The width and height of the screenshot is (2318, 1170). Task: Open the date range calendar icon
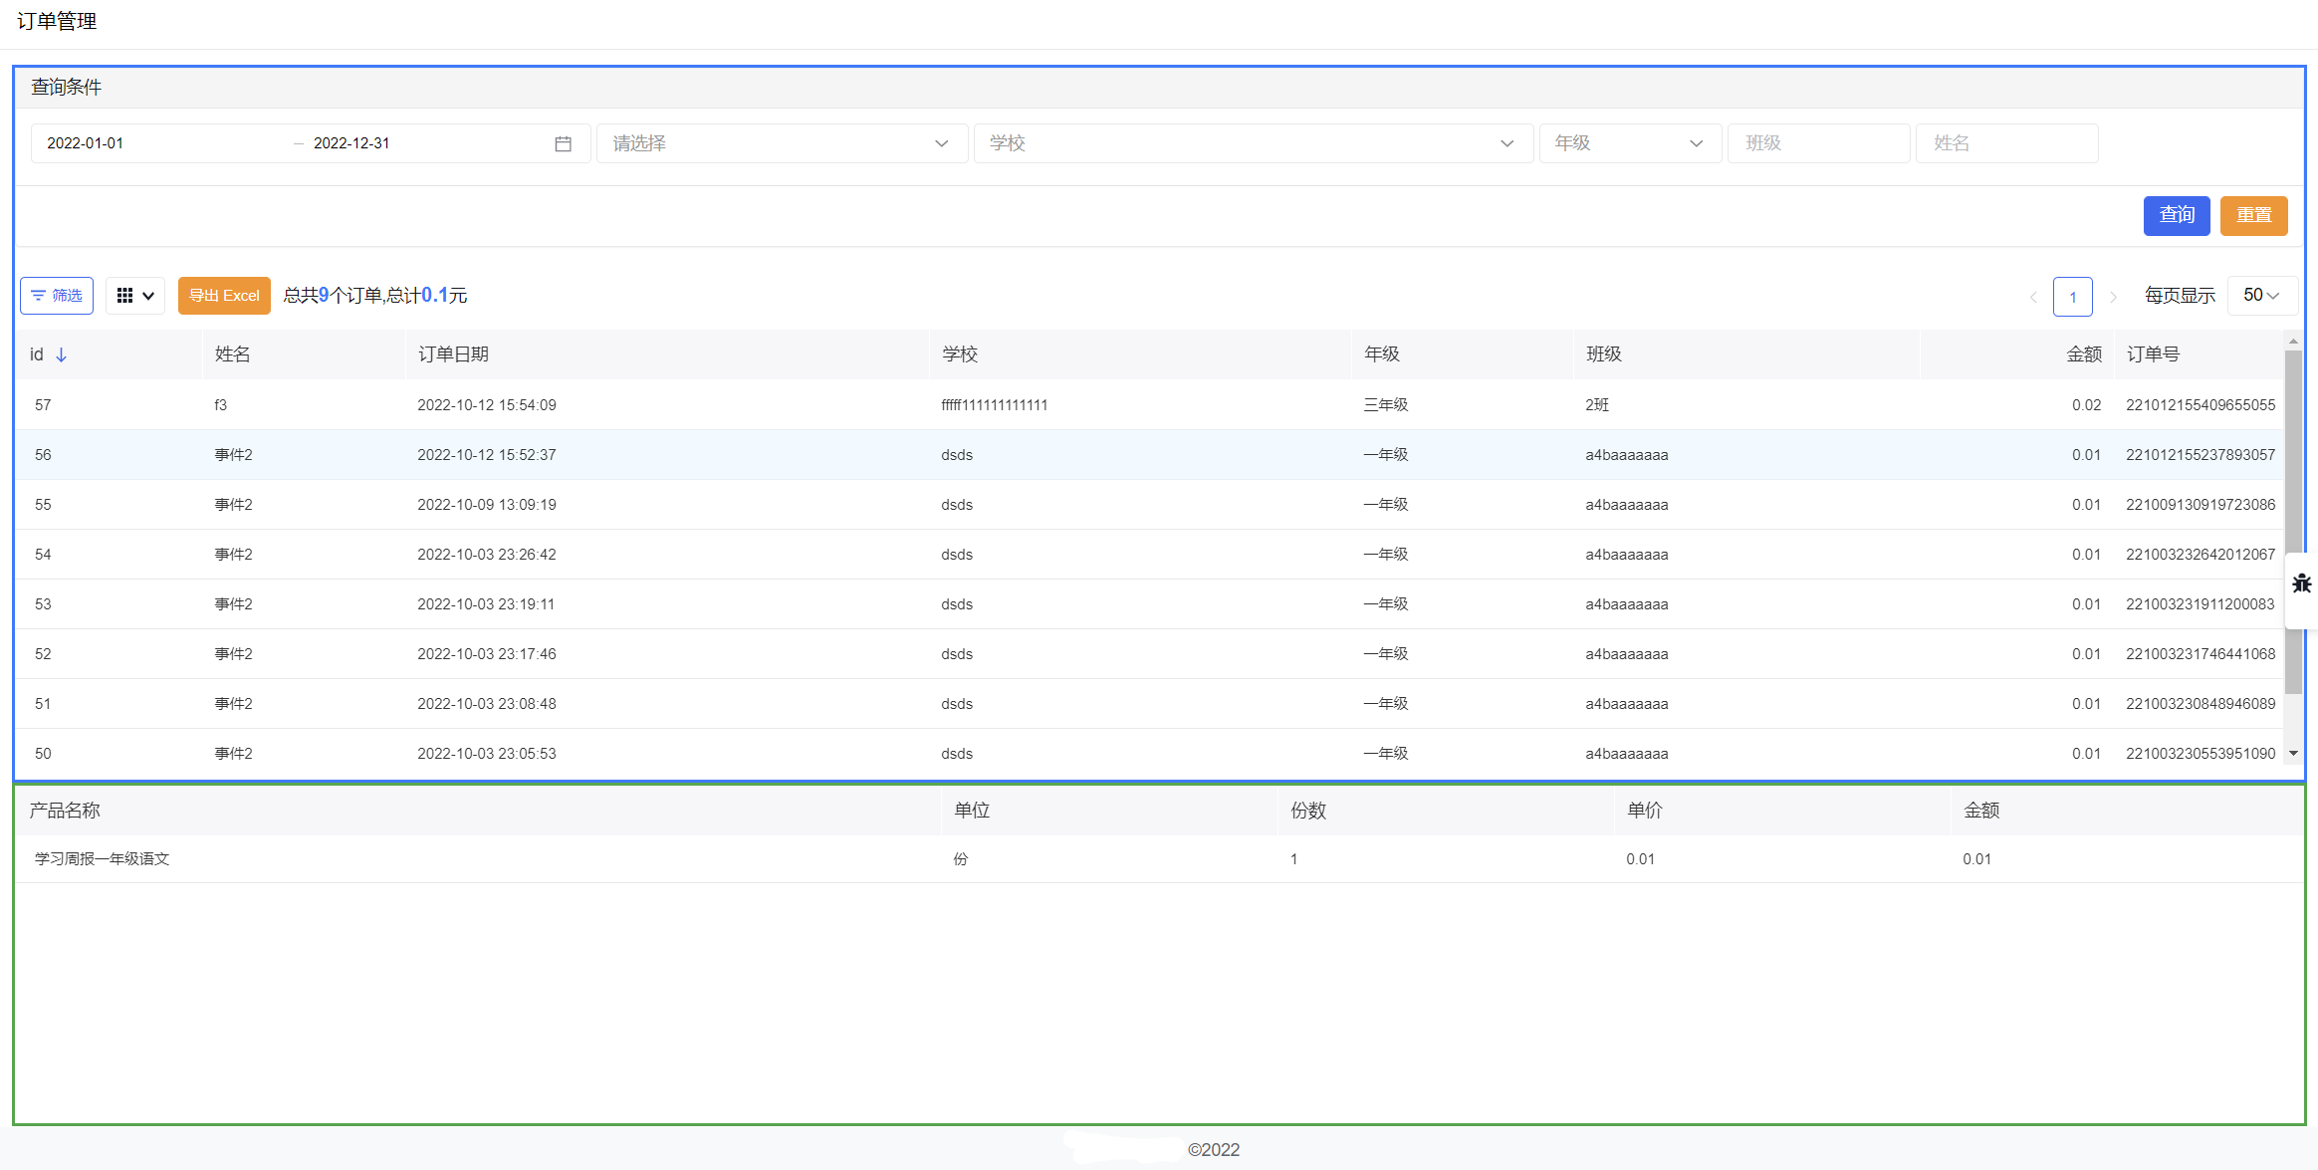point(563,143)
